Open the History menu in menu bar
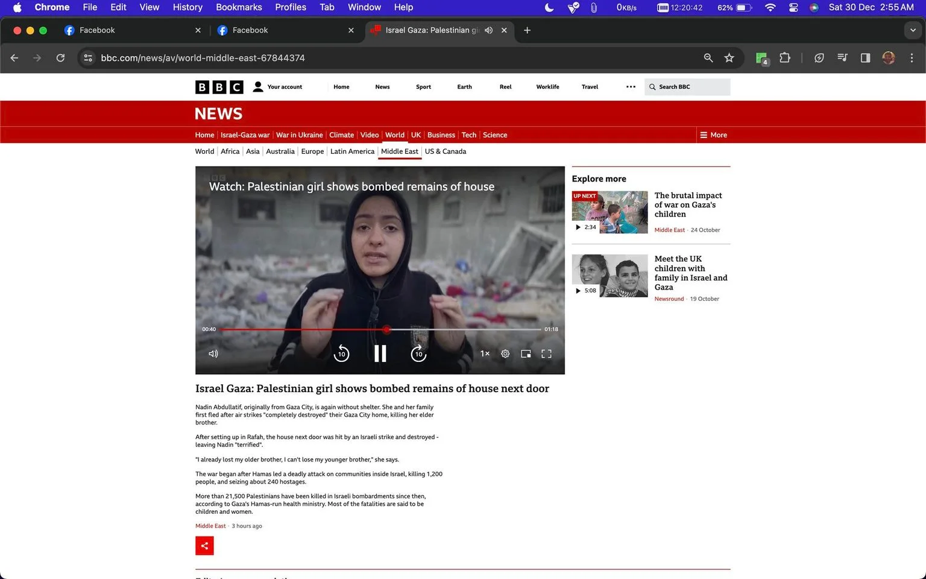Image resolution: width=926 pixels, height=579 pixels. 187,7
